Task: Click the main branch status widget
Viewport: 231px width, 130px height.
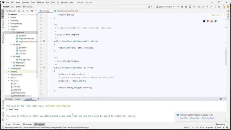Action: pos(218,127)
